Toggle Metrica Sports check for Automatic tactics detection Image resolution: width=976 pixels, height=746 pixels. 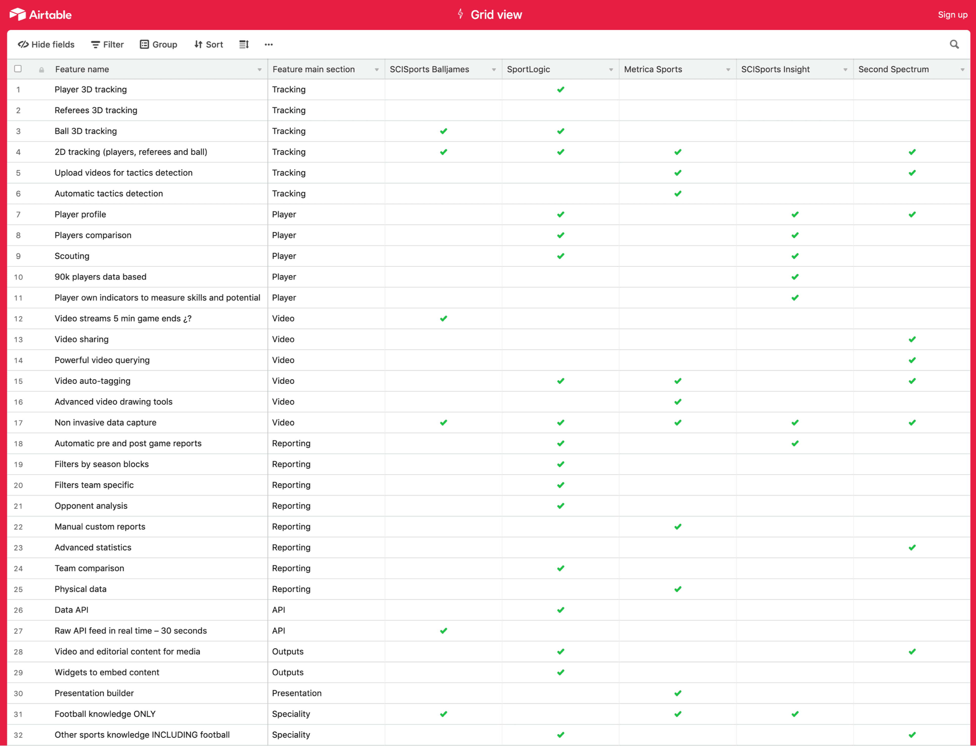coord(678,194)
